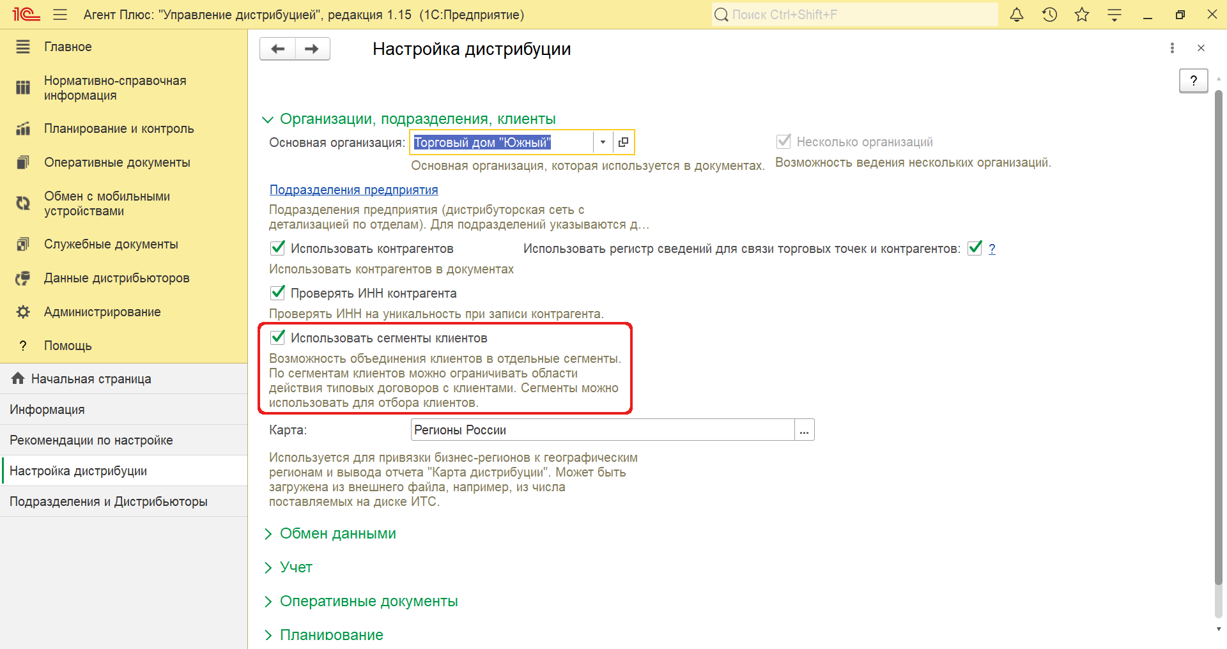1227x649 pixels.
Task: Expand Оперативные документы settings section
Action: coord(361,601)
